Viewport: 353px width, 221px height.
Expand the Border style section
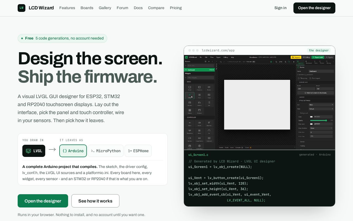pos(302,142)
